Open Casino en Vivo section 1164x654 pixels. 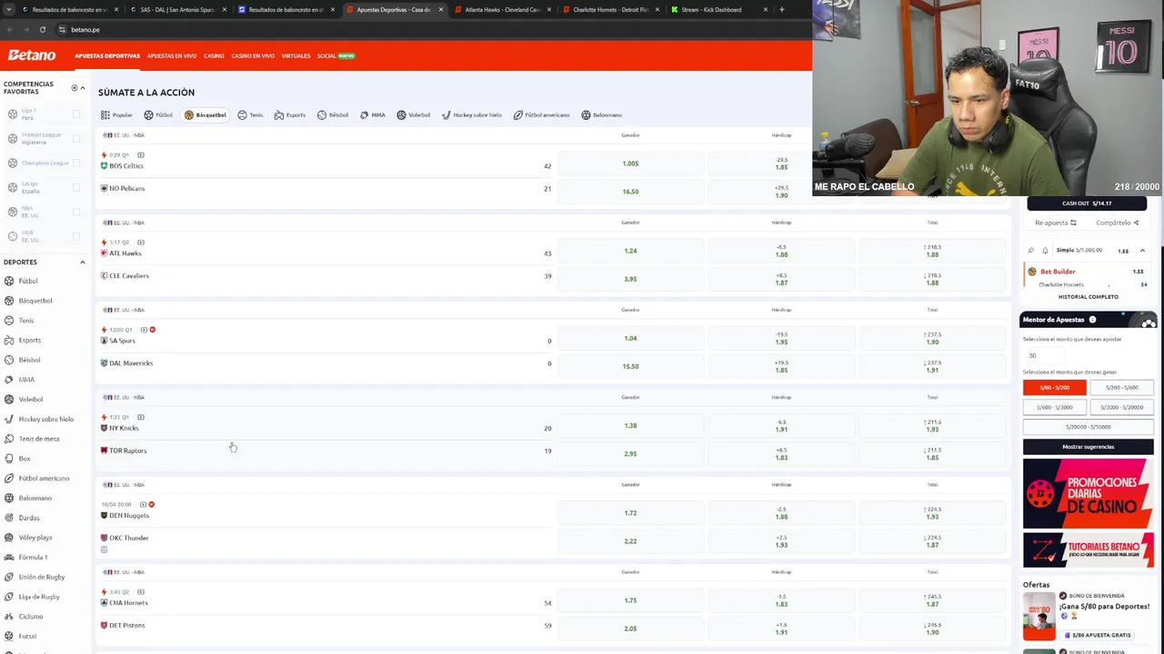[253, 56]
